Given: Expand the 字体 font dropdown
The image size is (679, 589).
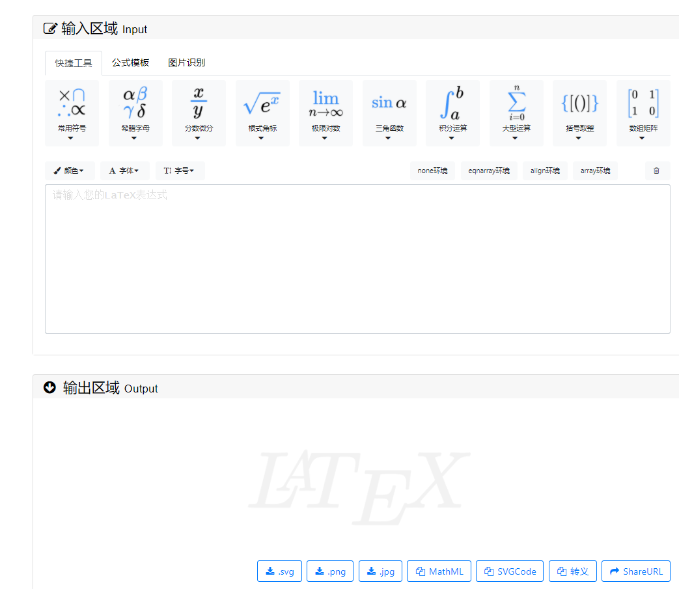Looking at the screenshot, I should coord(124,171).
